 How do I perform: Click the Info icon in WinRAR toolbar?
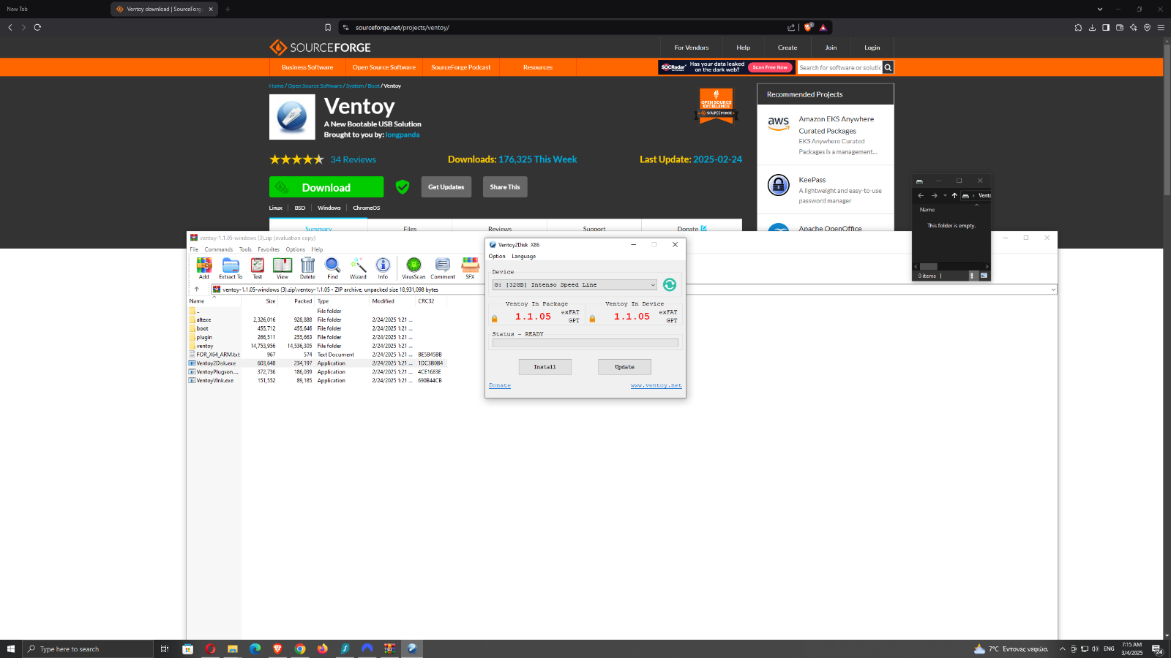tap(383, 268)
